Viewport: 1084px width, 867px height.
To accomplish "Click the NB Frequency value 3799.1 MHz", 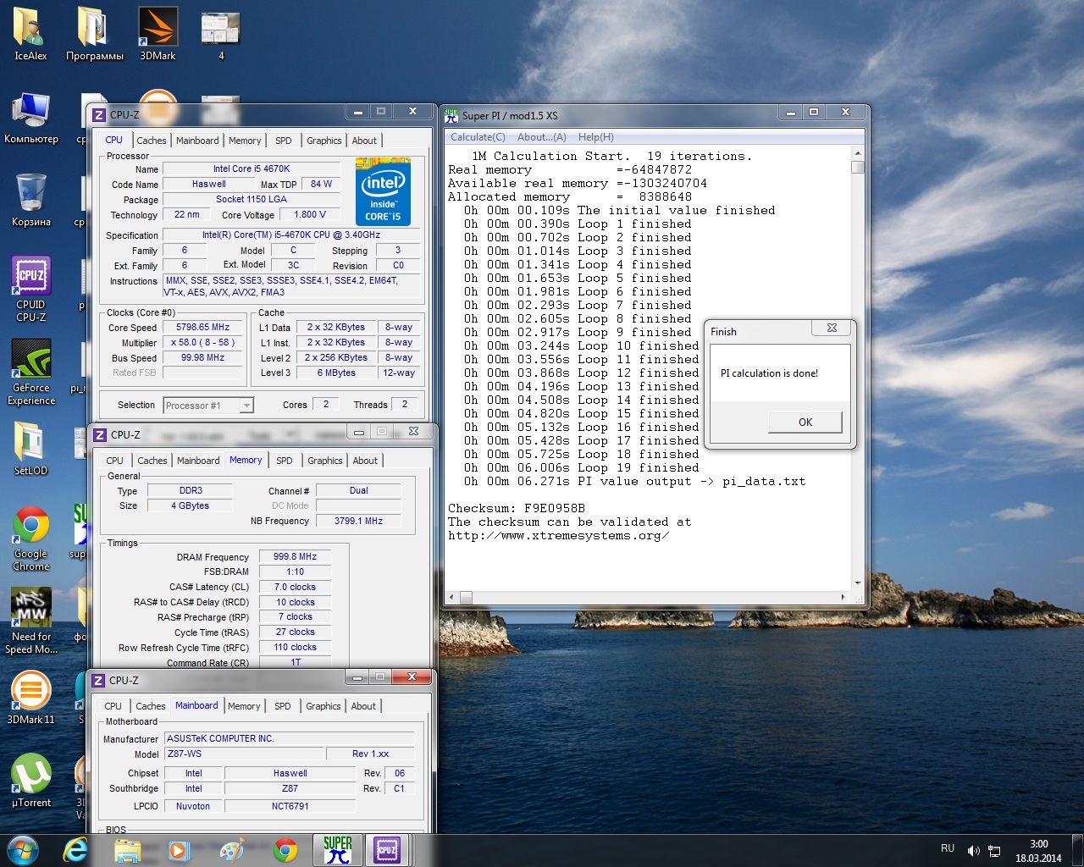I will point(358,521).
